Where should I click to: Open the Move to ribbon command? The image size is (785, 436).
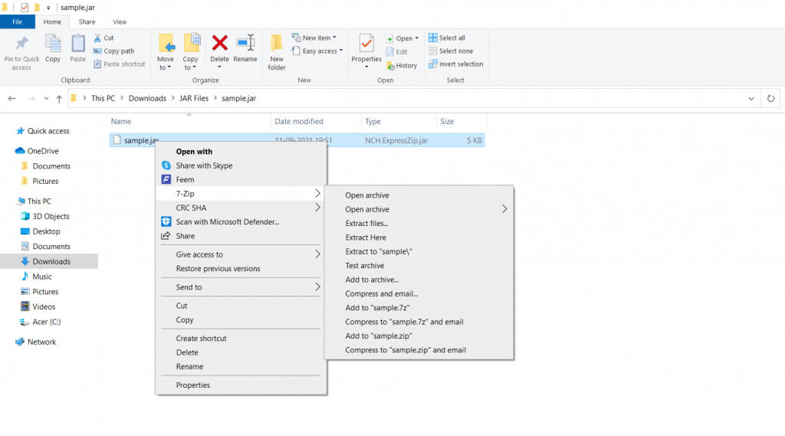(166, 52)
